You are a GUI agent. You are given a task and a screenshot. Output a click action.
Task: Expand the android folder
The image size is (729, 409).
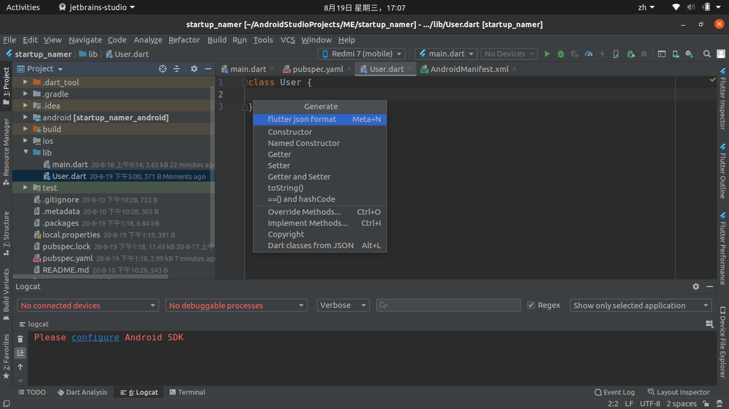tap(25, 118)
